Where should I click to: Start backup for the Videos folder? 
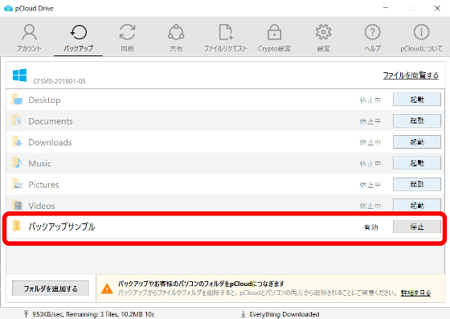(417, 205)
